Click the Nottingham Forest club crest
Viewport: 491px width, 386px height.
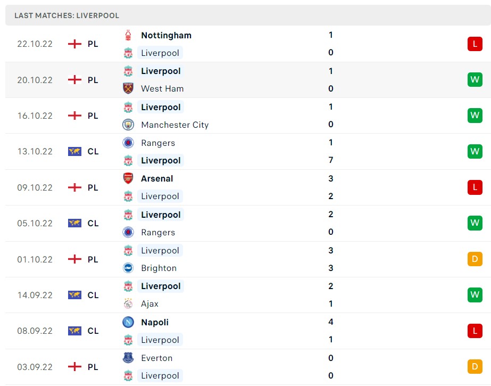click(128, 36)
